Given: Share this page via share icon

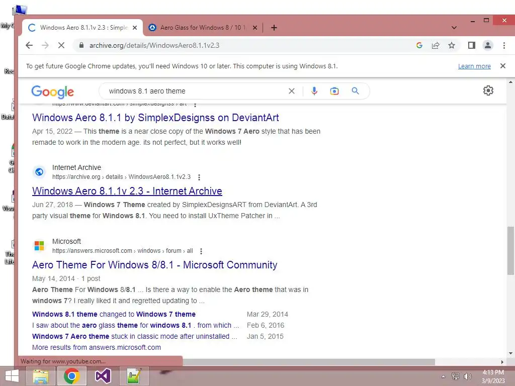Looking at the screenshot, I should [436, 45].
